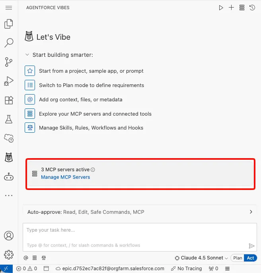Focus the Type your task here input

(x=140, y=237)
